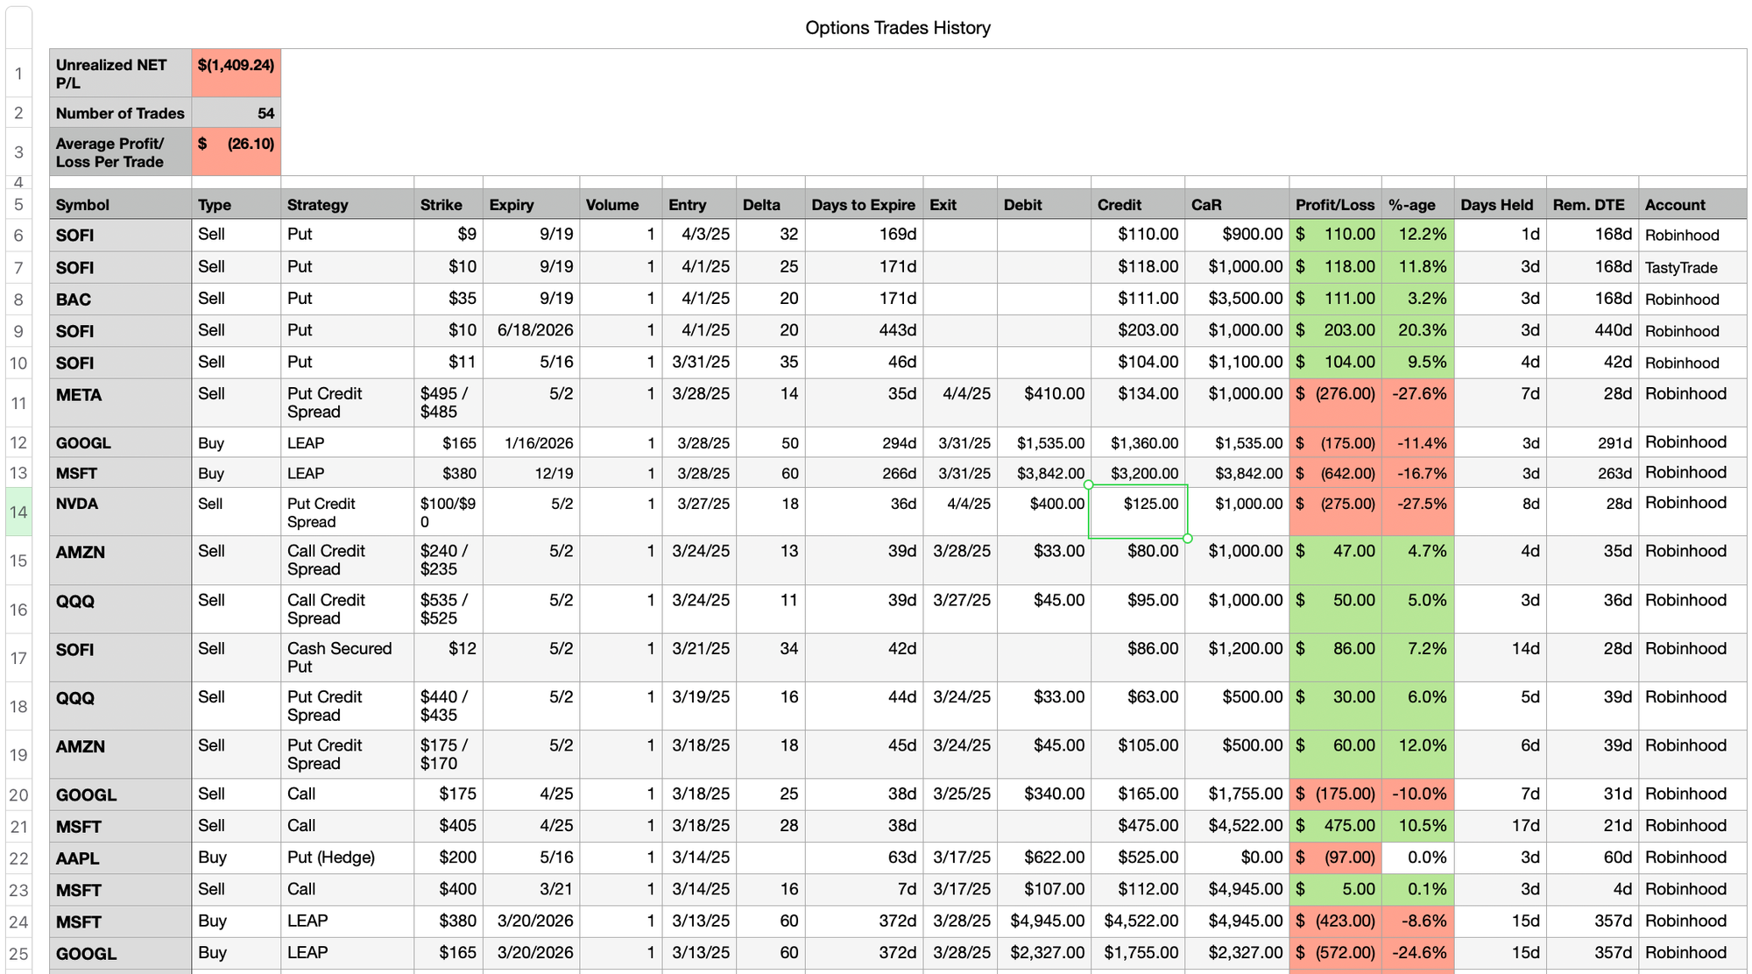Click the MSFT debit cell $4,945.00
Screen dimensions: 1752x974
pos(1044,921)
